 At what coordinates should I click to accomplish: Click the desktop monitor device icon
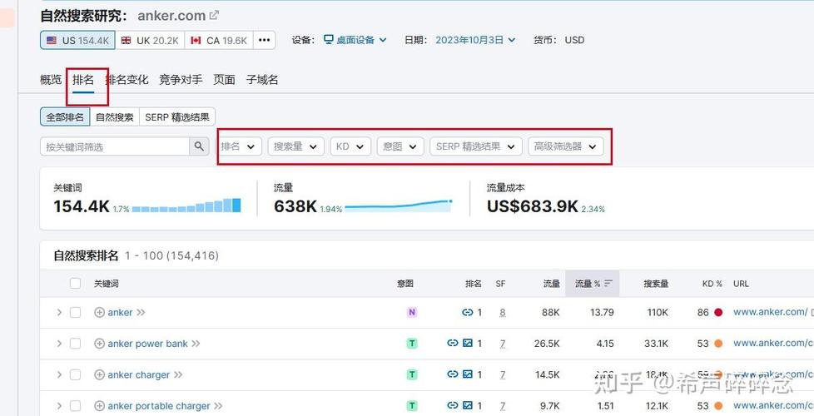[x=329, y=39]
